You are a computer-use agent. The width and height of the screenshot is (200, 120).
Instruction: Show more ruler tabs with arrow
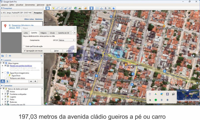(x=75, y=33)
